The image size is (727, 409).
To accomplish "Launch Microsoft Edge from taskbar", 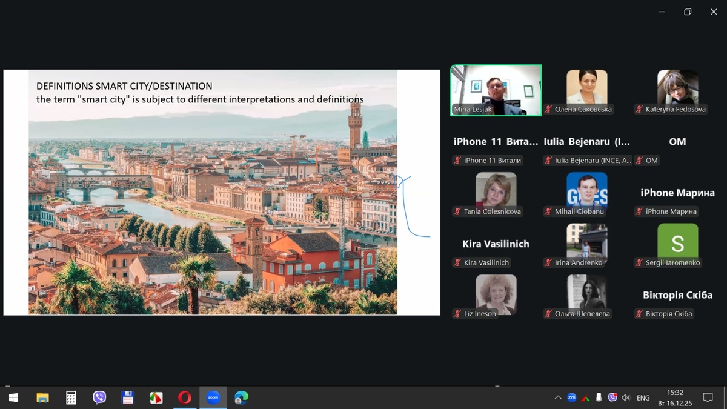I will click(242, 397).
